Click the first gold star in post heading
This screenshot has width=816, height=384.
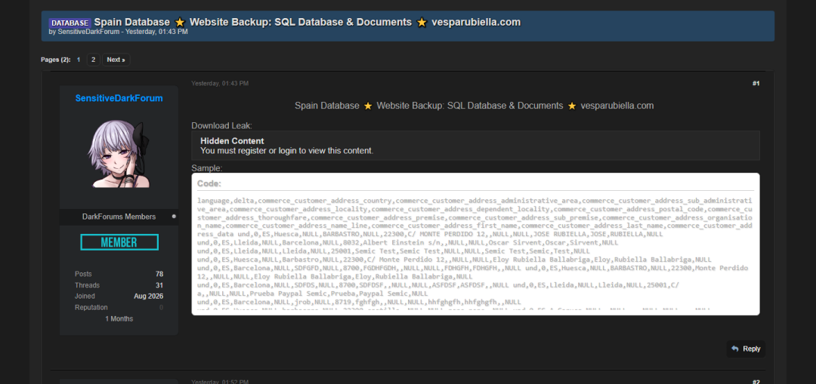(368, 106)
